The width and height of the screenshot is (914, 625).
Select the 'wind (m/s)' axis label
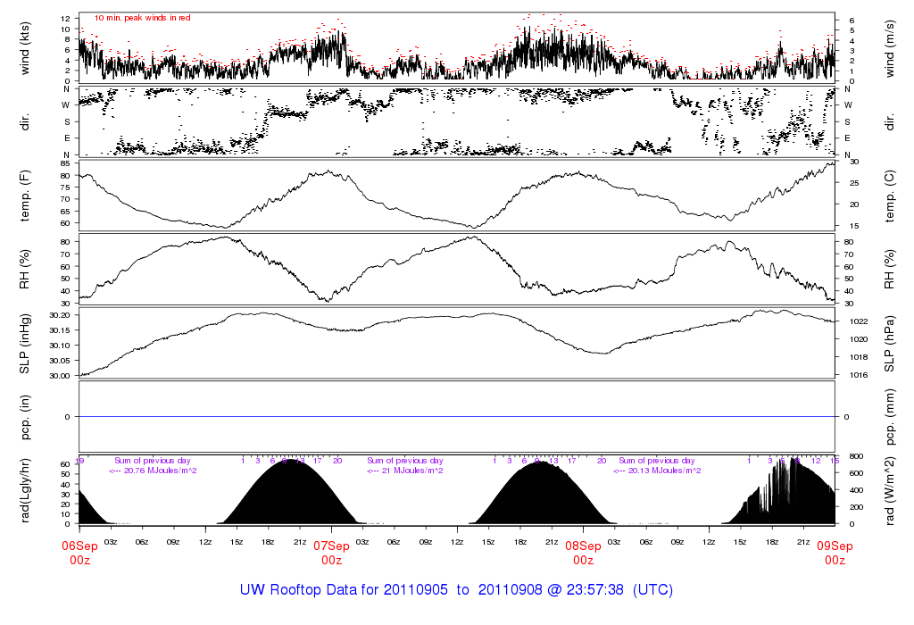pyautogui.click(x=890, y=49)
